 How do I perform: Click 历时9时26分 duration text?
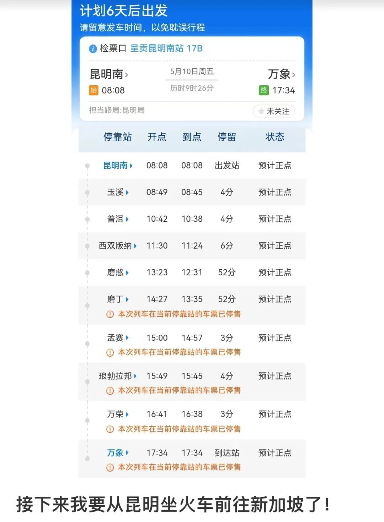(x=192, y=89)
